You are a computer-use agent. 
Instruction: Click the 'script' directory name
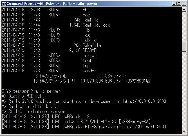89,55
